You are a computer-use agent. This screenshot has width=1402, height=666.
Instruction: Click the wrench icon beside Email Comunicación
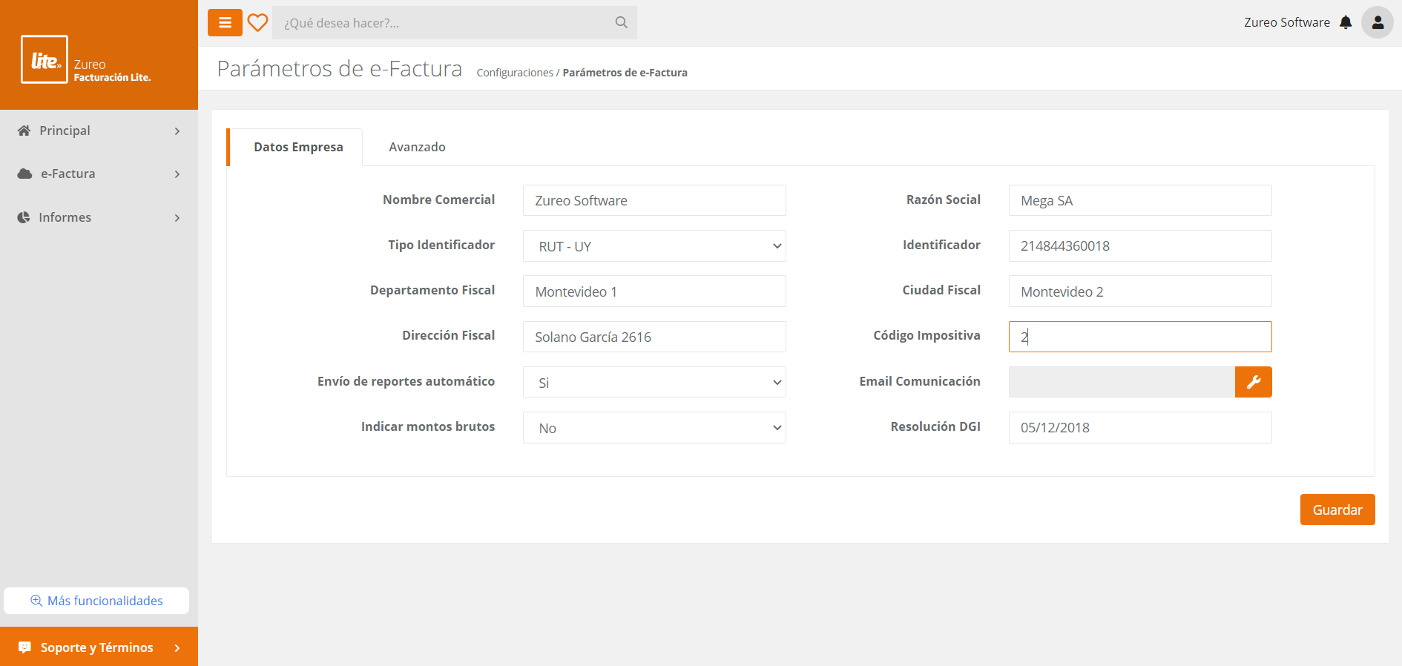coord(1253,382)
